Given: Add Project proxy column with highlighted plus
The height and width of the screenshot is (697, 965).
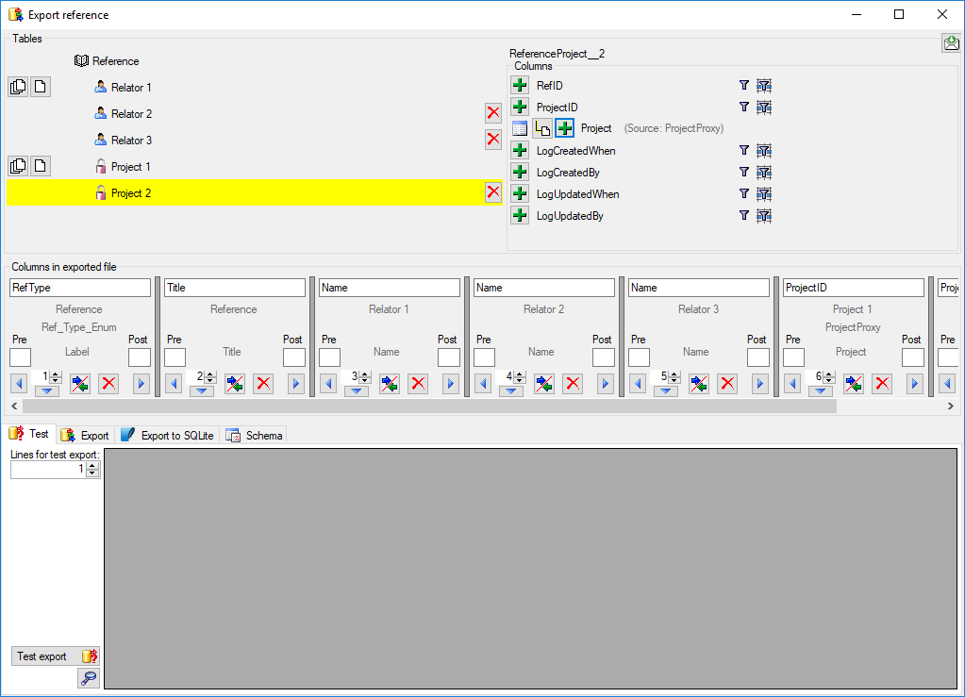Looking at the screenshot, I should click(x=564, y=128).
